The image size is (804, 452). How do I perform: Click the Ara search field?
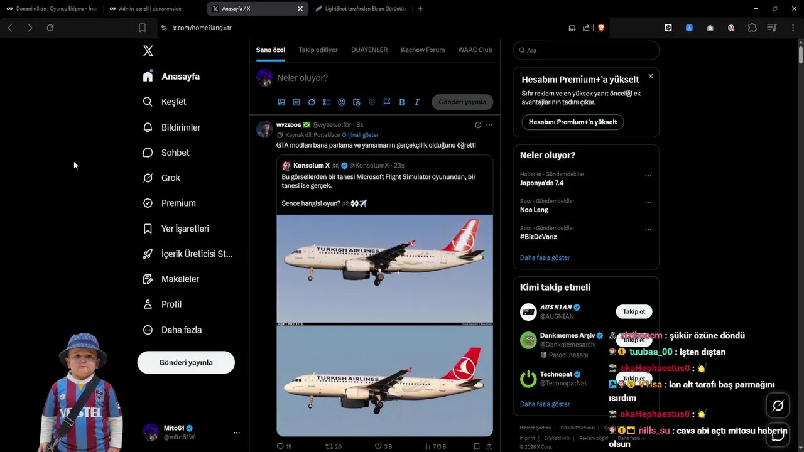[586, 50]
